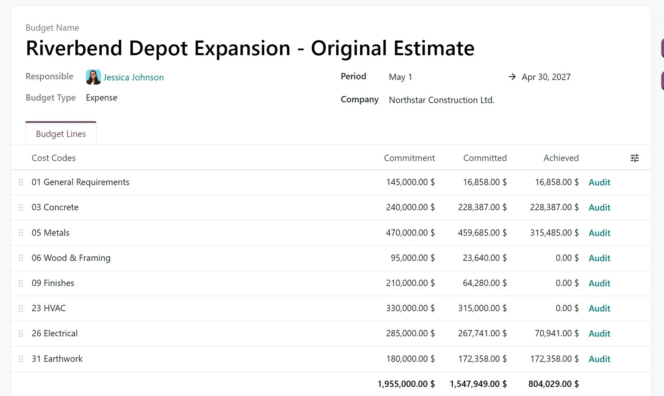The width and height of the screenshot is (664, 396).
Task: Click committed value 64,280.00 $
Action: pos(485,283)
